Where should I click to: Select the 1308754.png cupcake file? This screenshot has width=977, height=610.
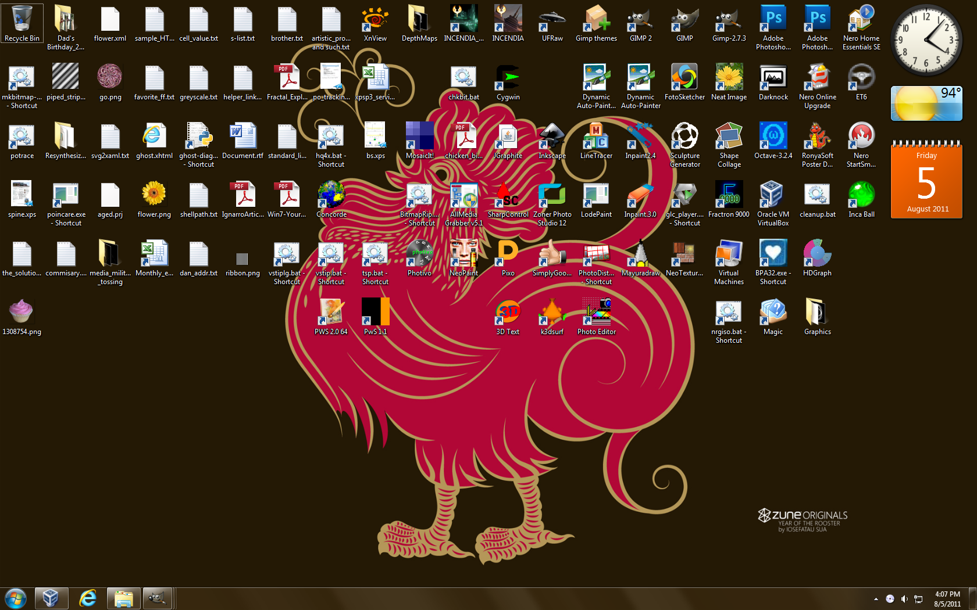click(22, 317)
